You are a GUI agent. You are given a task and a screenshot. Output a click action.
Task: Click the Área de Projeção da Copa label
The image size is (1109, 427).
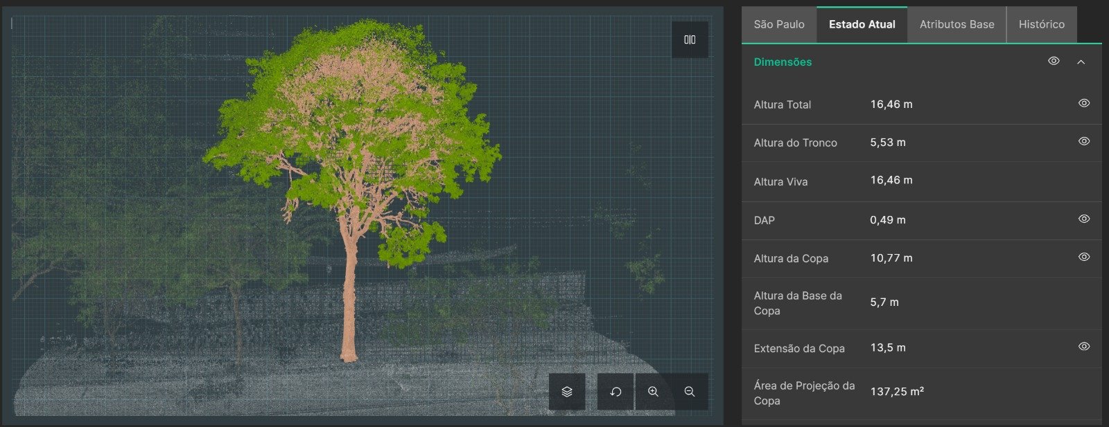point(804,393)
